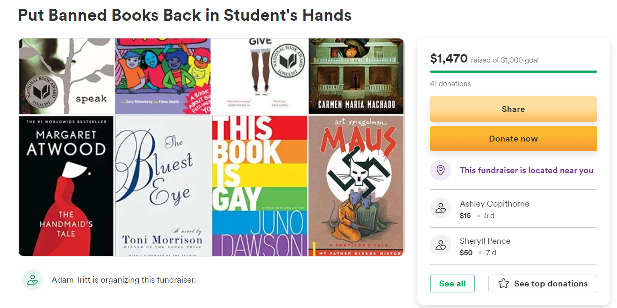This screenshot has width=617, height=308.
Task: Click the organizer avatar icon beside Adam Tritt
Action: click(x=33, y=280)
